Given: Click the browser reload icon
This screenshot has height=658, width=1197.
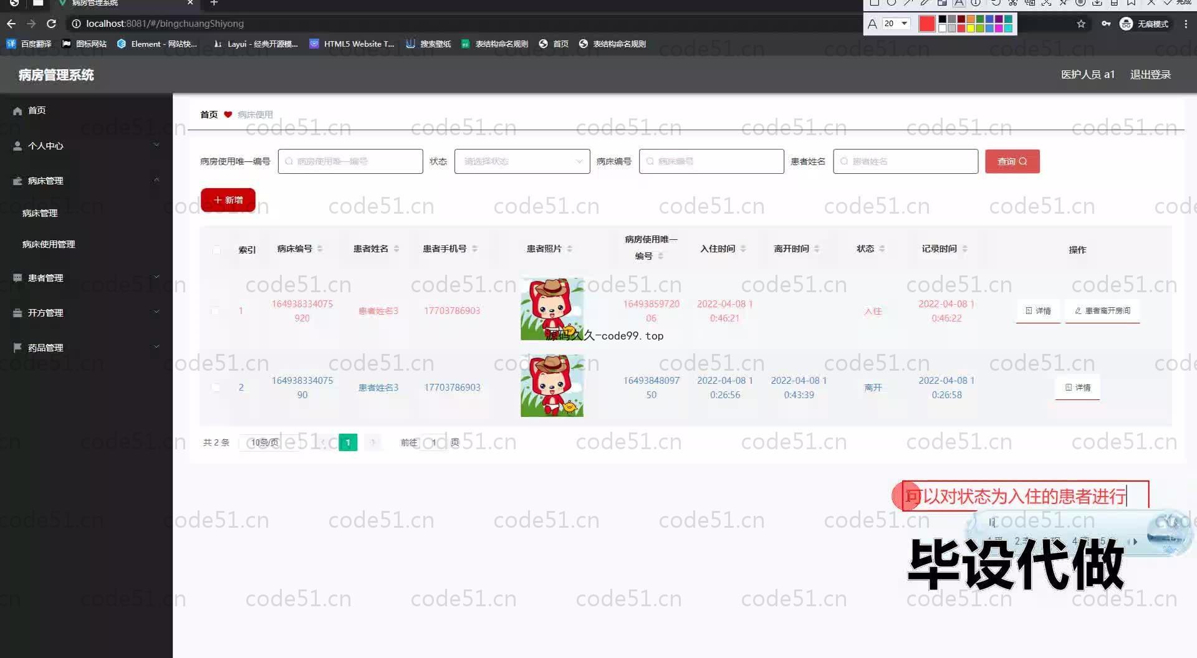Looking at the screenshot, I should point(52,24).
